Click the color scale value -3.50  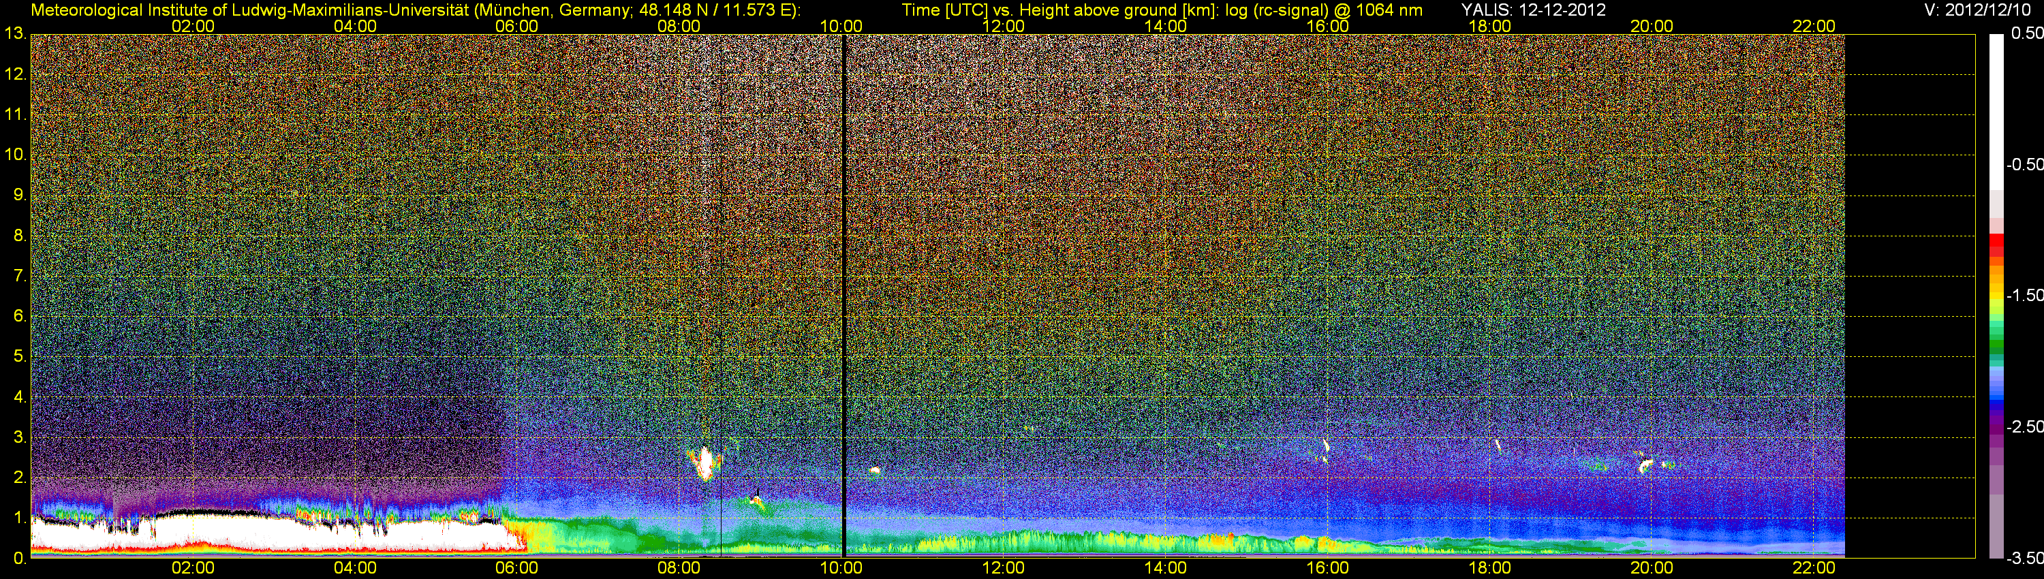pos(2024,559)
